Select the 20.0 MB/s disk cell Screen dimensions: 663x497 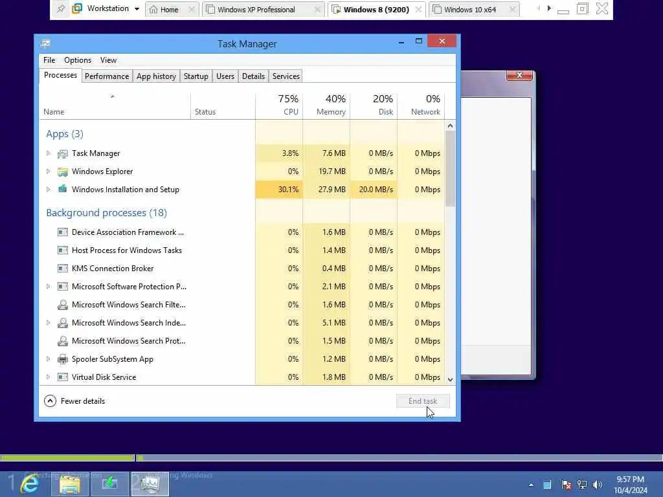[x=374, y=190]
